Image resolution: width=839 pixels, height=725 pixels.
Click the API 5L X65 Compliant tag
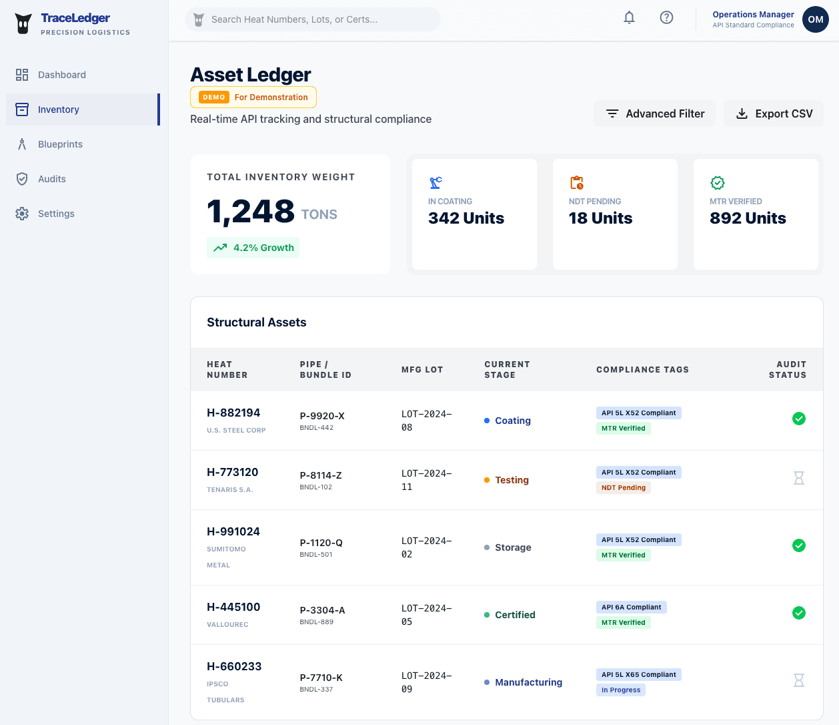639,674
